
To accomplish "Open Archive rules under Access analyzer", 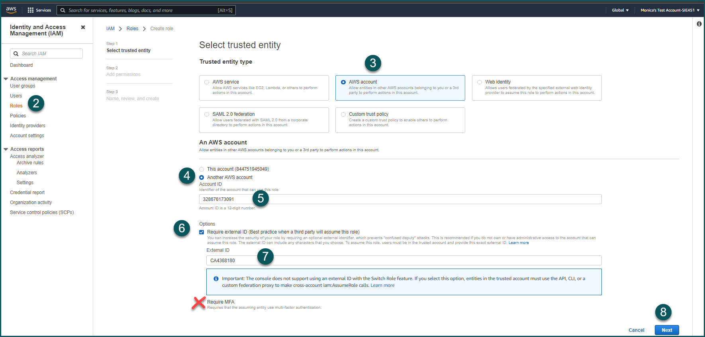I will tap(30, 163).
